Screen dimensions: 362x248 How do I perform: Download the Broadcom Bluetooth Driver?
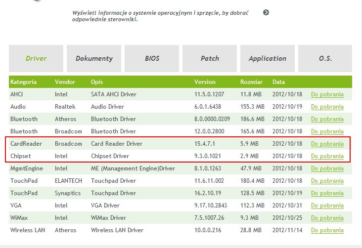pyautogui.click(x=327, y=131)
